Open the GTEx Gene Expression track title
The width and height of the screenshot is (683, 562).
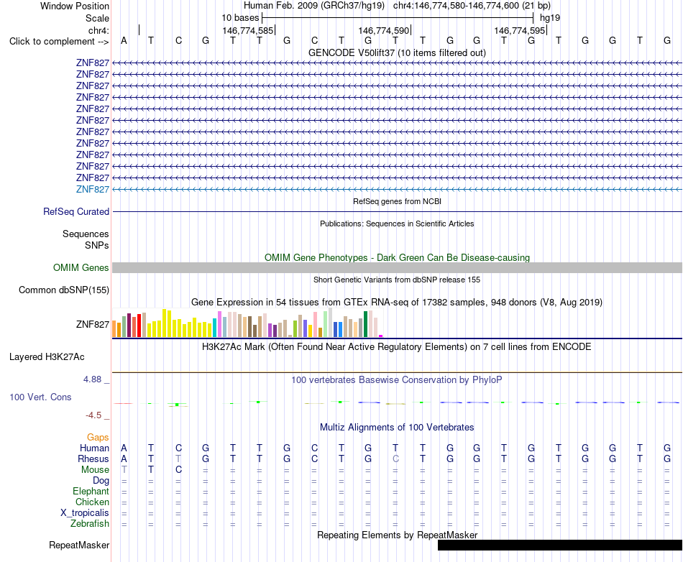point(397,302)
